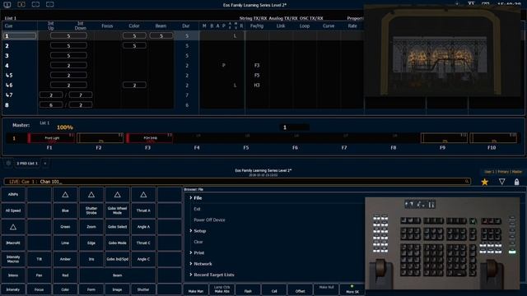
Task: Click the fader tile above F9
Action: (444, 138)
